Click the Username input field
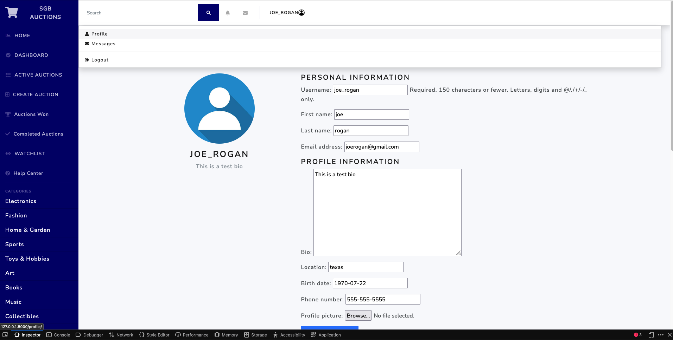This screenshot has width=673, height=340. 370,90
